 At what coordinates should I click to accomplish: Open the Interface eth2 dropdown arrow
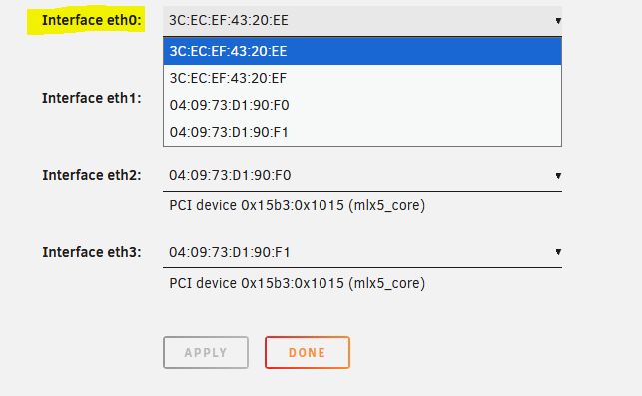558,176
